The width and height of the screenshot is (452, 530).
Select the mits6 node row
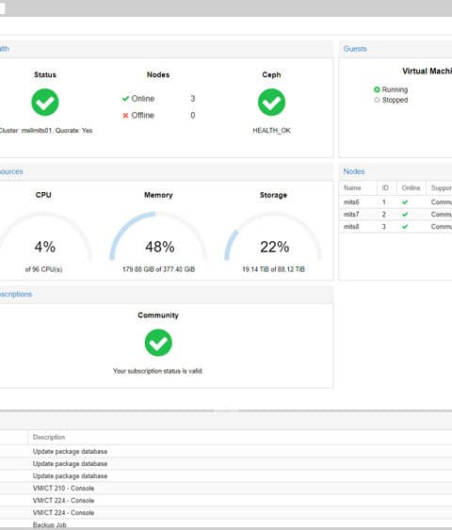(x=395, y=202)
